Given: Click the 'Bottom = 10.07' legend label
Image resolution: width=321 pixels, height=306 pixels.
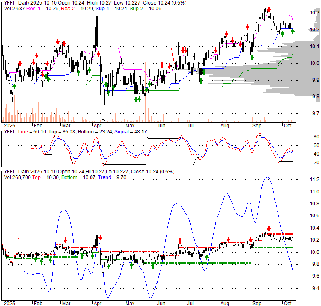Looking at the screenshot, I should pos(79,177).
